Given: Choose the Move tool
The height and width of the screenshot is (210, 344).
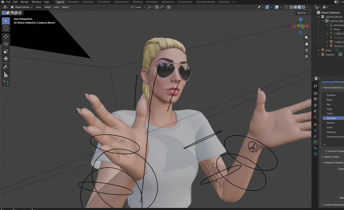Looking at the screenshot, I should point(6,37).
